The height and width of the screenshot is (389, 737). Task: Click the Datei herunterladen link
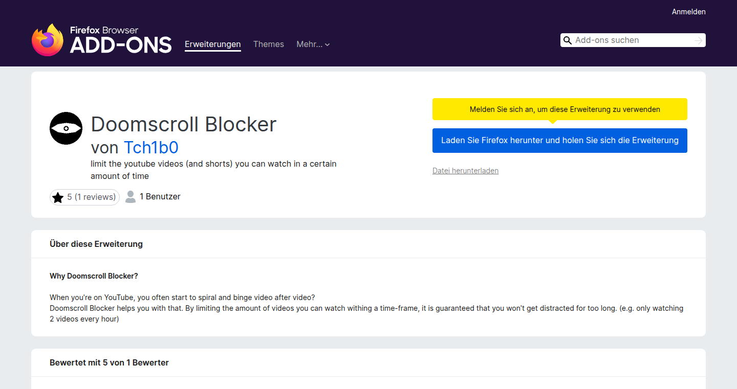coord(465,171)
